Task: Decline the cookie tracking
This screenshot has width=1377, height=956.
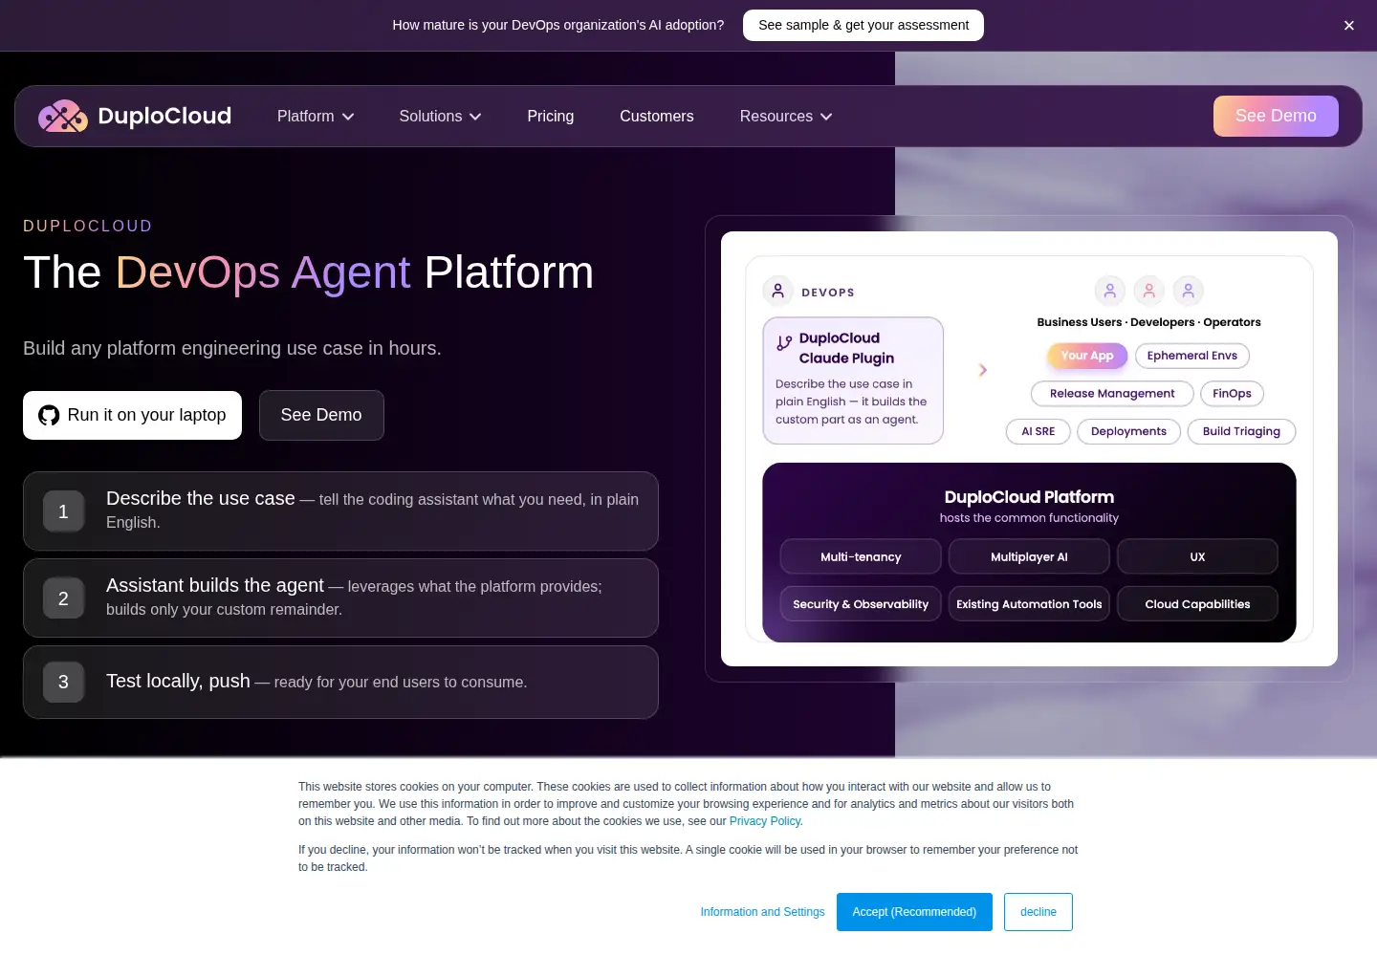Action: (x=1038, y=912)
